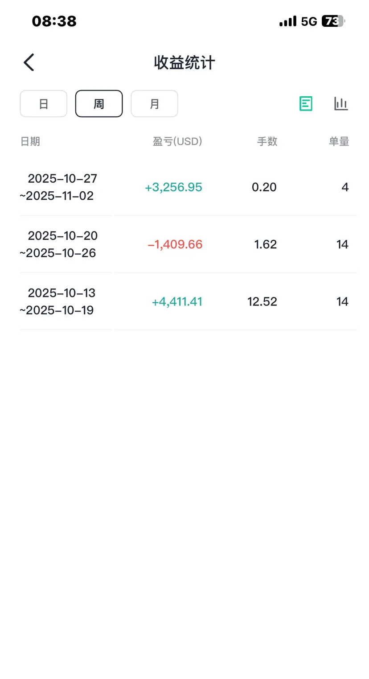Image resolution: width=369 pixels, height=679 pixels.
Task: Tap the 单量 column header
Action: point(339,141)
